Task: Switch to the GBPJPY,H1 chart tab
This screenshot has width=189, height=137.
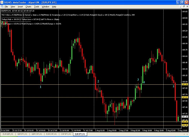Action: click(22, 134)
